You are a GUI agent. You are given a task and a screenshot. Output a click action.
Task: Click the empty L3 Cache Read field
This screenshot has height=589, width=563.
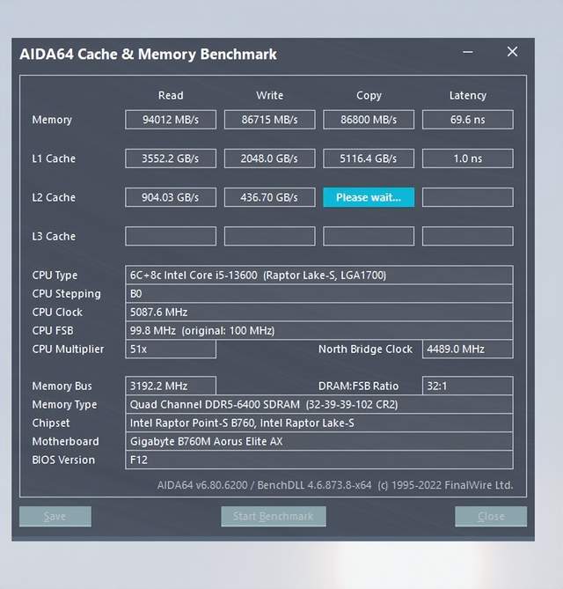click(171, 236)
